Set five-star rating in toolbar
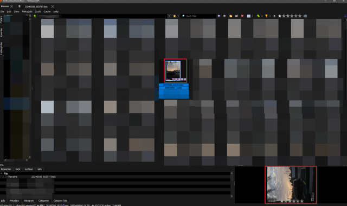 [300, 16]
